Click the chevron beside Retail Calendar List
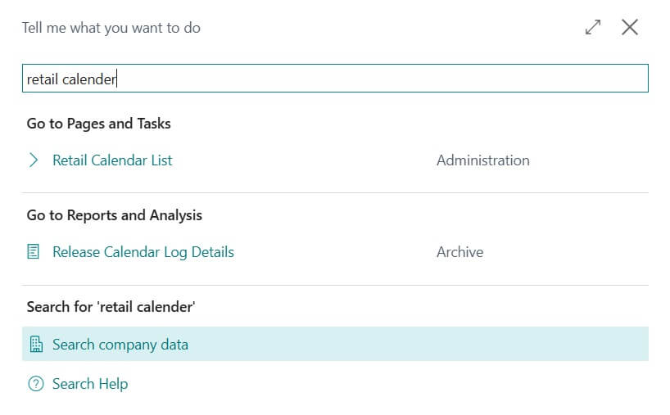Image resolution: width=670 pixels, height=415 pixels. 34,160
